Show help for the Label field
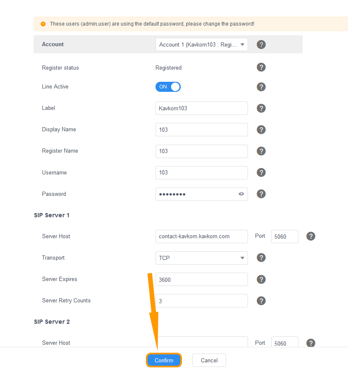Viewport: 348px width, 372px height. click(x=261, y=108)
